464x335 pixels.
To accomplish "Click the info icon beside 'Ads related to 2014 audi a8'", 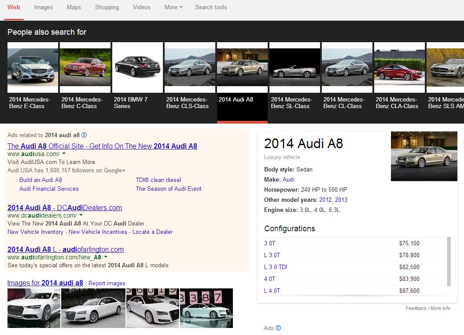I will [84, 135].
